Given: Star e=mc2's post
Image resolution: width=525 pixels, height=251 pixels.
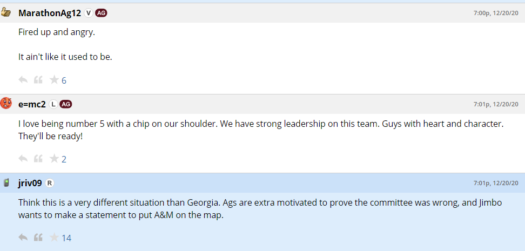Looking at the screenshot, I should (54, 159).
